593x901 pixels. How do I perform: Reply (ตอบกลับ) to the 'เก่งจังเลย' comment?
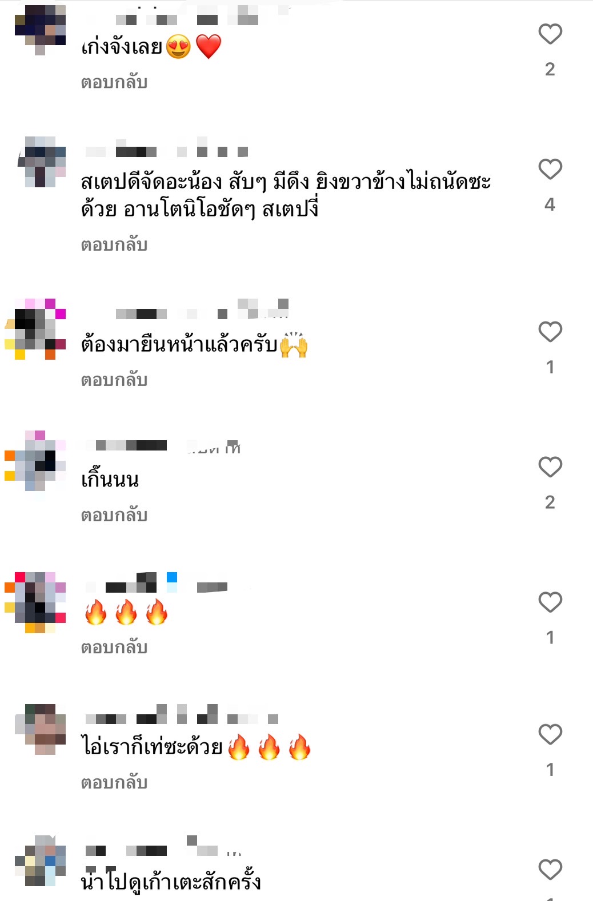(114, 82)
